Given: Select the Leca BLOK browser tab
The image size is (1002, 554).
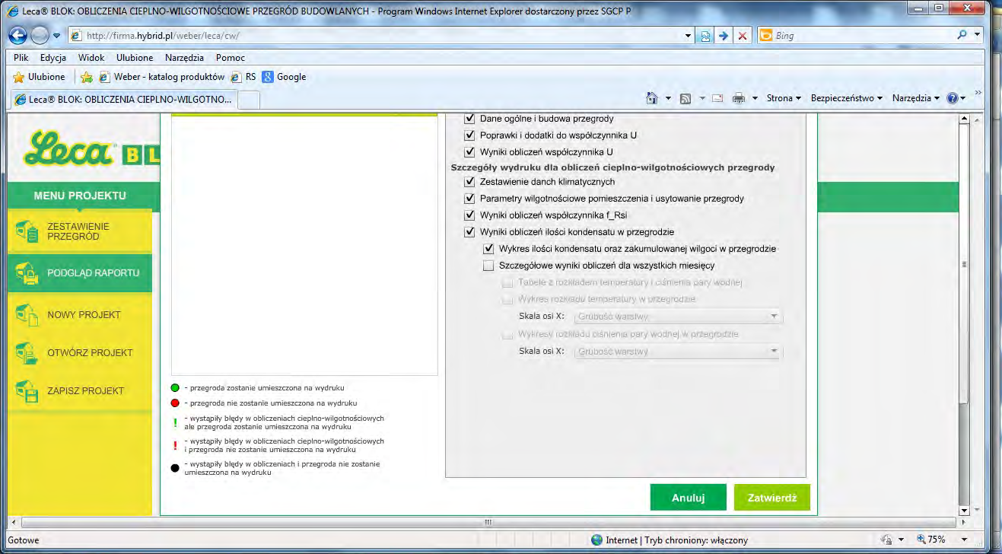Looking at the screenshot, I should tap(123, 99).
